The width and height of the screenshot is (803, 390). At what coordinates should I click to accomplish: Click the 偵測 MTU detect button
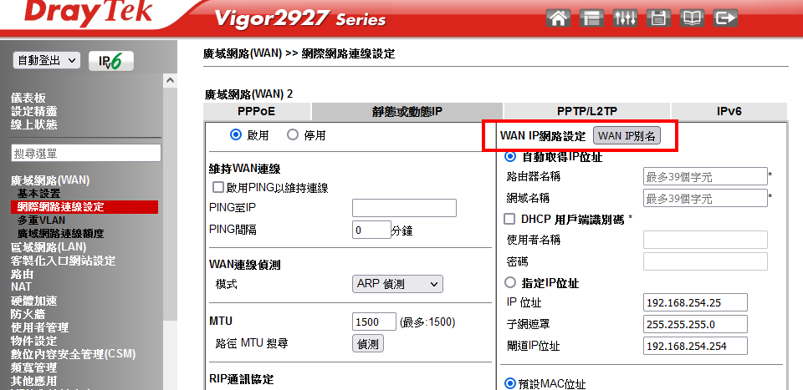pos(368,343)
